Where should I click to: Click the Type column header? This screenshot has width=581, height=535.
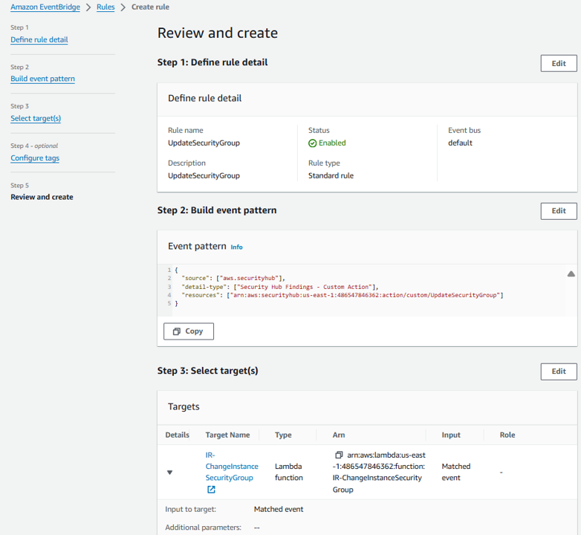click(x=283, y=435)
